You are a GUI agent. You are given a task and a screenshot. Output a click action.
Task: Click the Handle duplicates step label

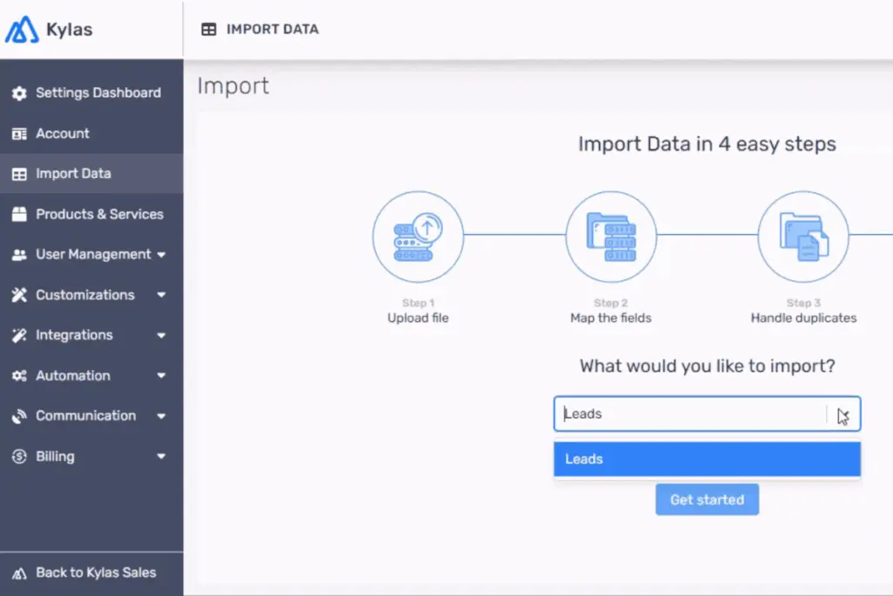coord(803,318)
